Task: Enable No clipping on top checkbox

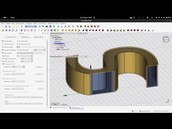Action: pyautogui.click(x=18, y=44)
